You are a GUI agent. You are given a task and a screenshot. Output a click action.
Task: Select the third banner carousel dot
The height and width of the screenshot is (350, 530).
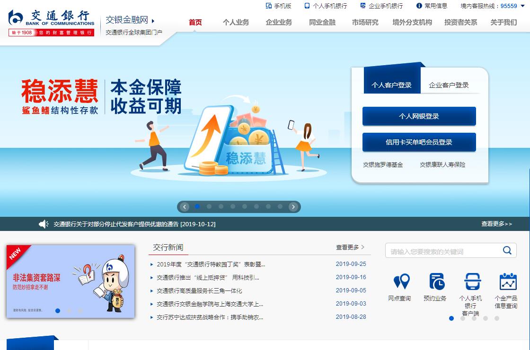point(221,206)
